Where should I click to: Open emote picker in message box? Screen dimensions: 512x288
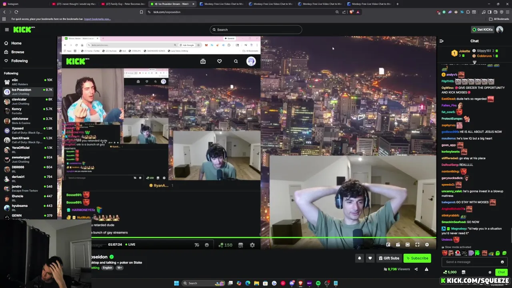[502, 262]
